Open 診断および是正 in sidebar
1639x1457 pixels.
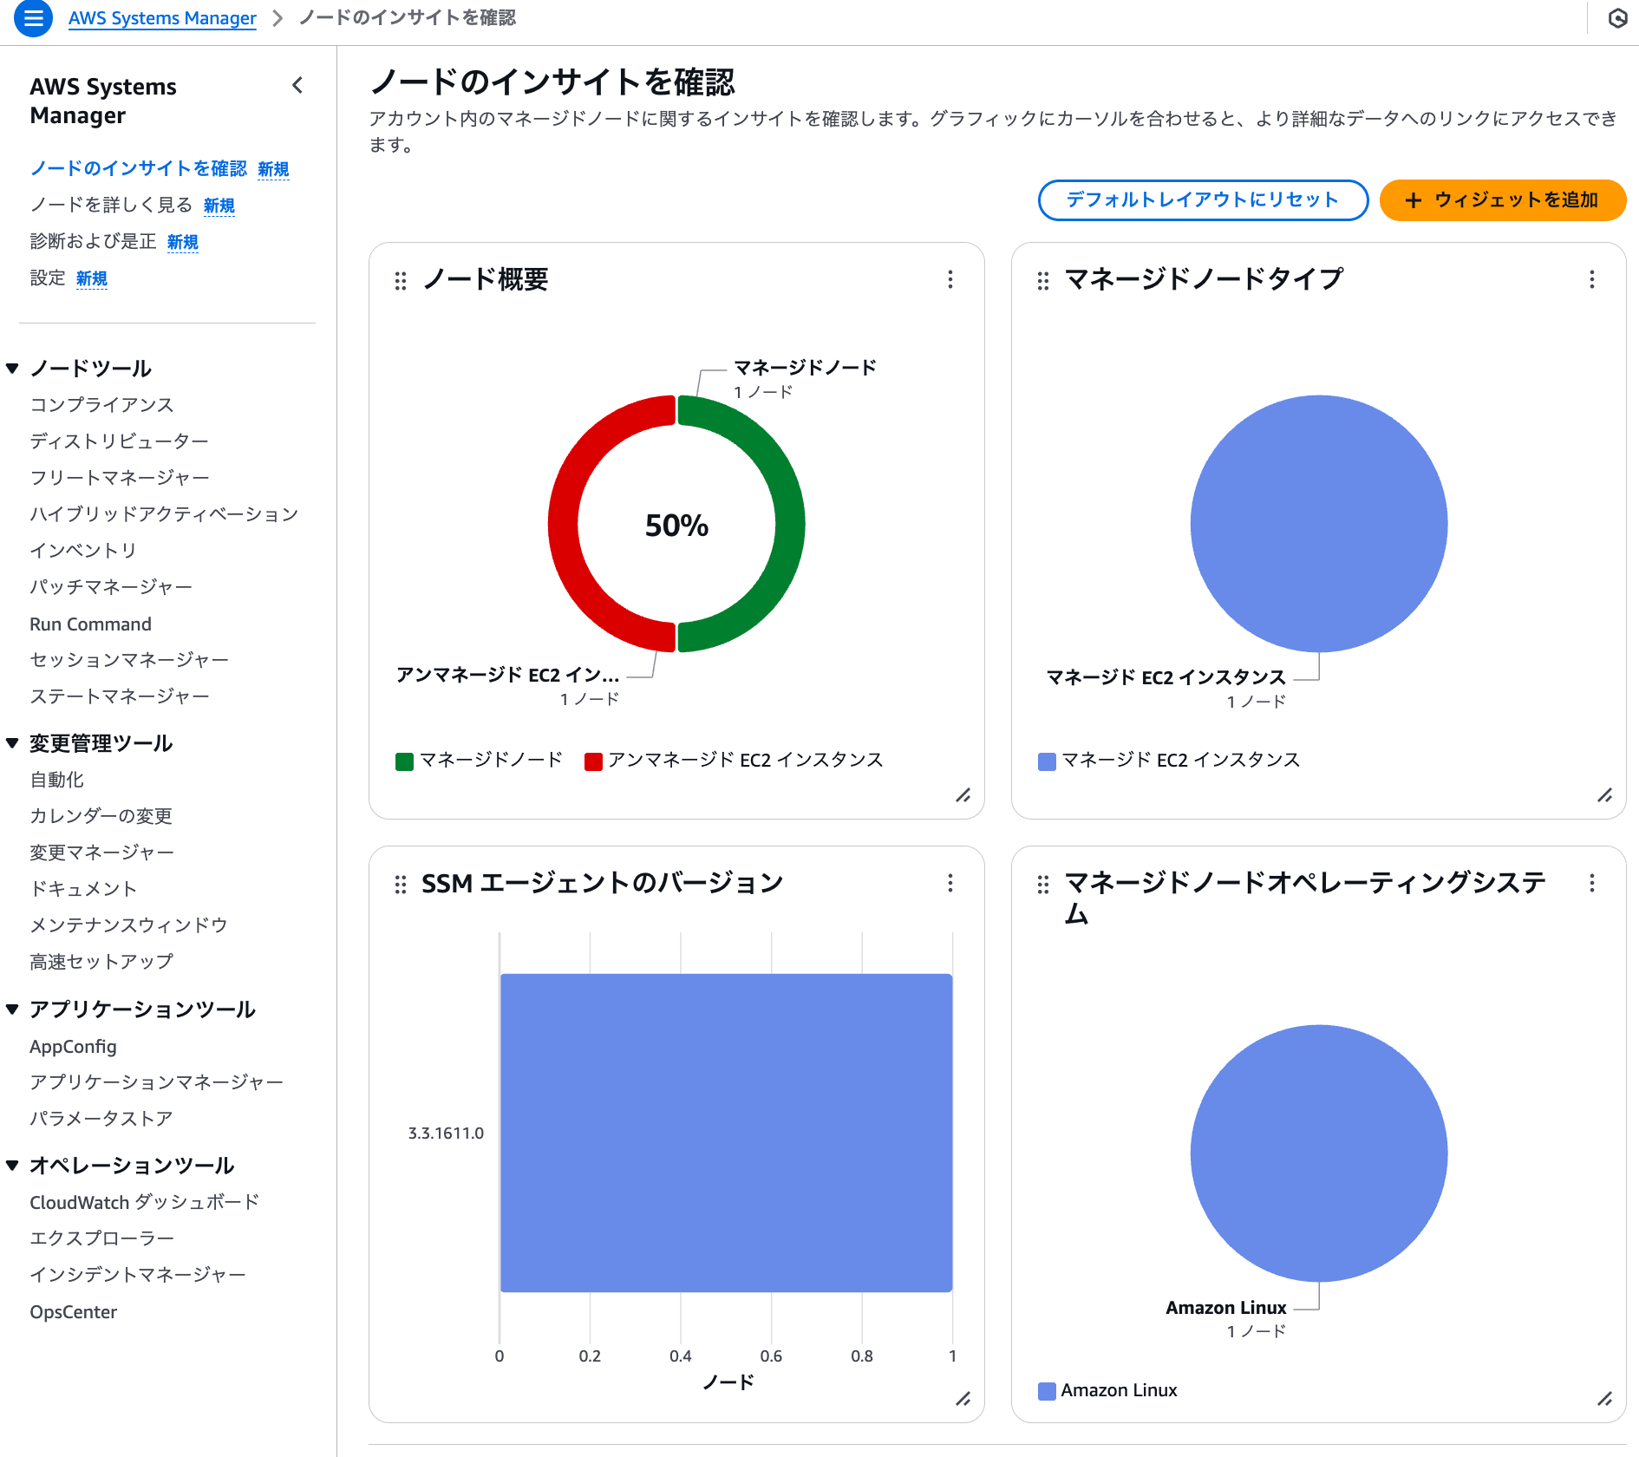[x=93, y=241]
